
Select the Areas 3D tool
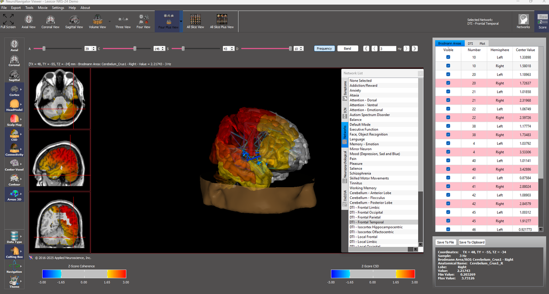14,194
